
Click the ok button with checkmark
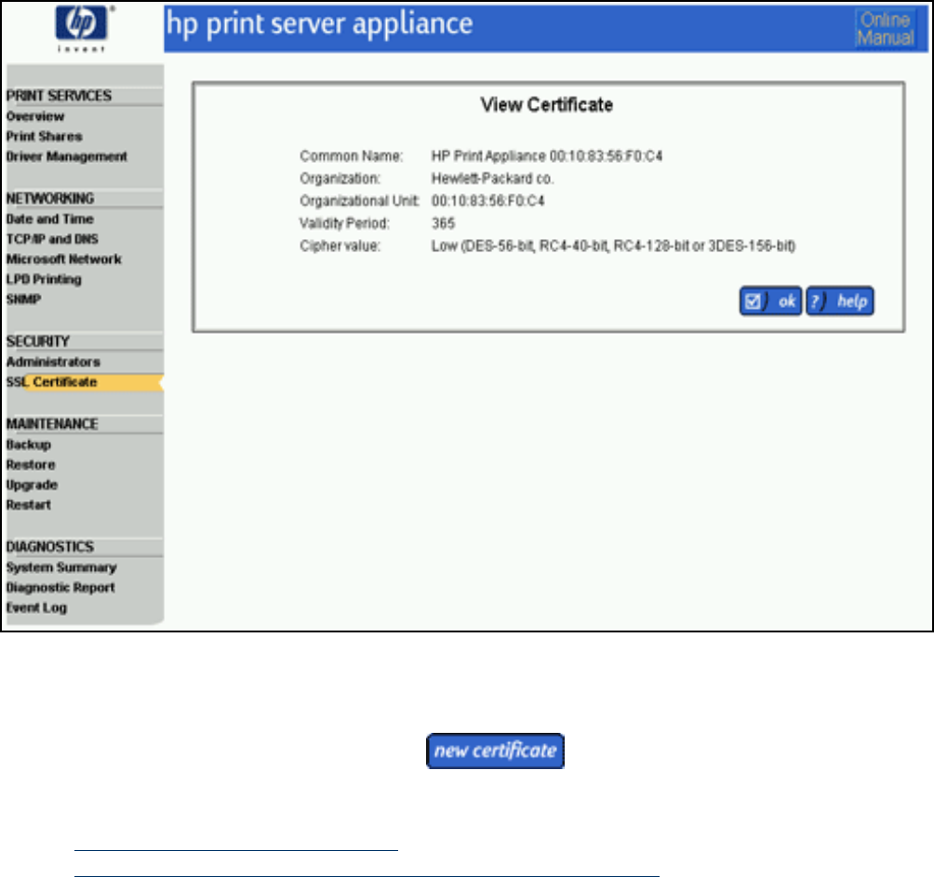coord(770,301)
